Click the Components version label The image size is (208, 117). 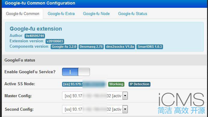[x=29, y=46]
